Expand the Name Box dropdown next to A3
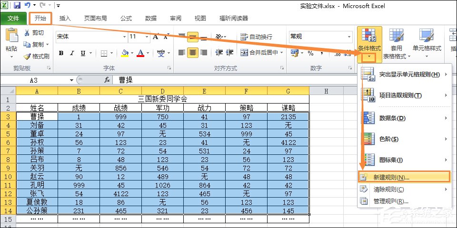The width and height of the screenshot is (457, 228). click(x=71, y=80)
